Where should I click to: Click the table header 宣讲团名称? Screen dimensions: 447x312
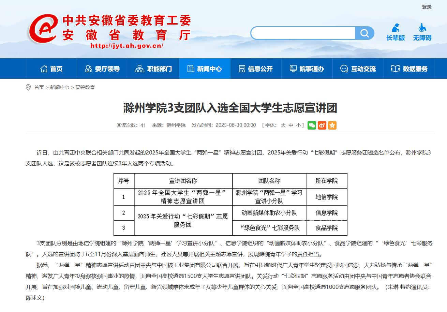(x=183, y=181)
